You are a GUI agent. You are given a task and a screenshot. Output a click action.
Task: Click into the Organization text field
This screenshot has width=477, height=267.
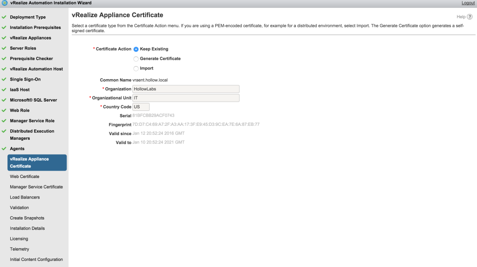point(185,89)
